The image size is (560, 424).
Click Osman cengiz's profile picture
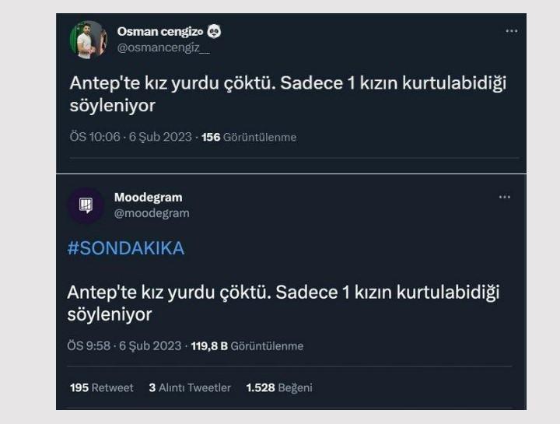pyautogui.click(x=88, y=40)
